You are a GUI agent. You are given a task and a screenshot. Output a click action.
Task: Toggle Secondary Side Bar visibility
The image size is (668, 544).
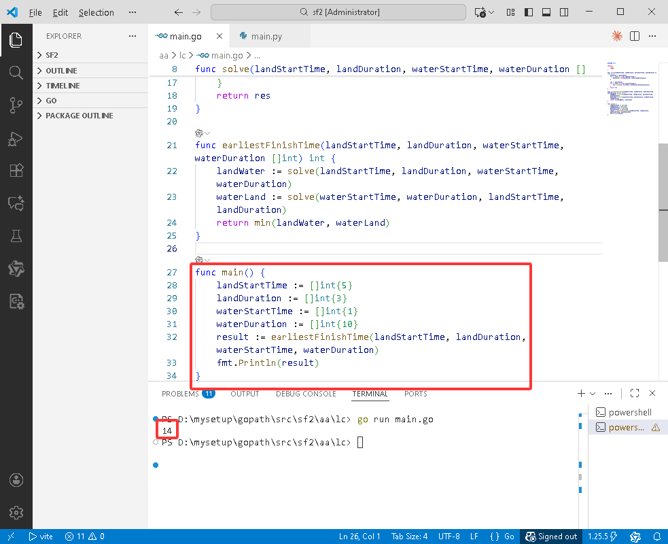click(x=564, y=12)
